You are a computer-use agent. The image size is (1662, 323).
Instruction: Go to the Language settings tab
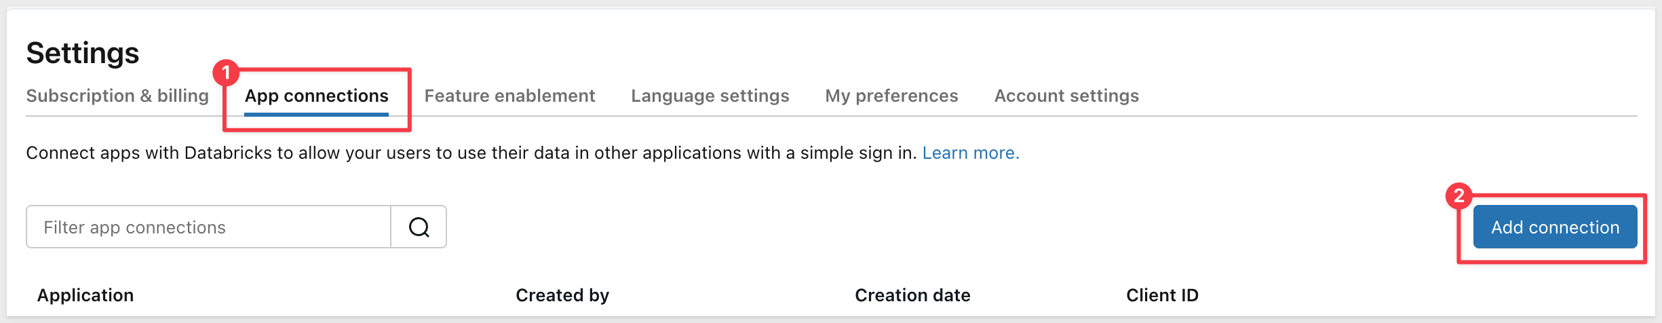pyautogui.click(x=710, y=96)
